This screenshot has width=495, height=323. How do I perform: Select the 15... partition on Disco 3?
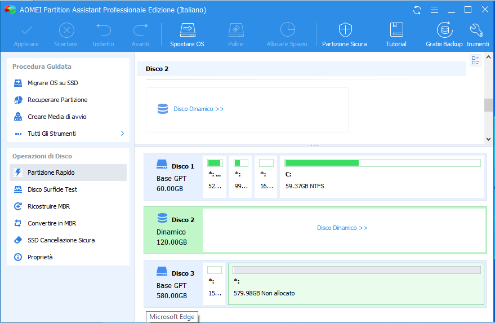[215, 284]
